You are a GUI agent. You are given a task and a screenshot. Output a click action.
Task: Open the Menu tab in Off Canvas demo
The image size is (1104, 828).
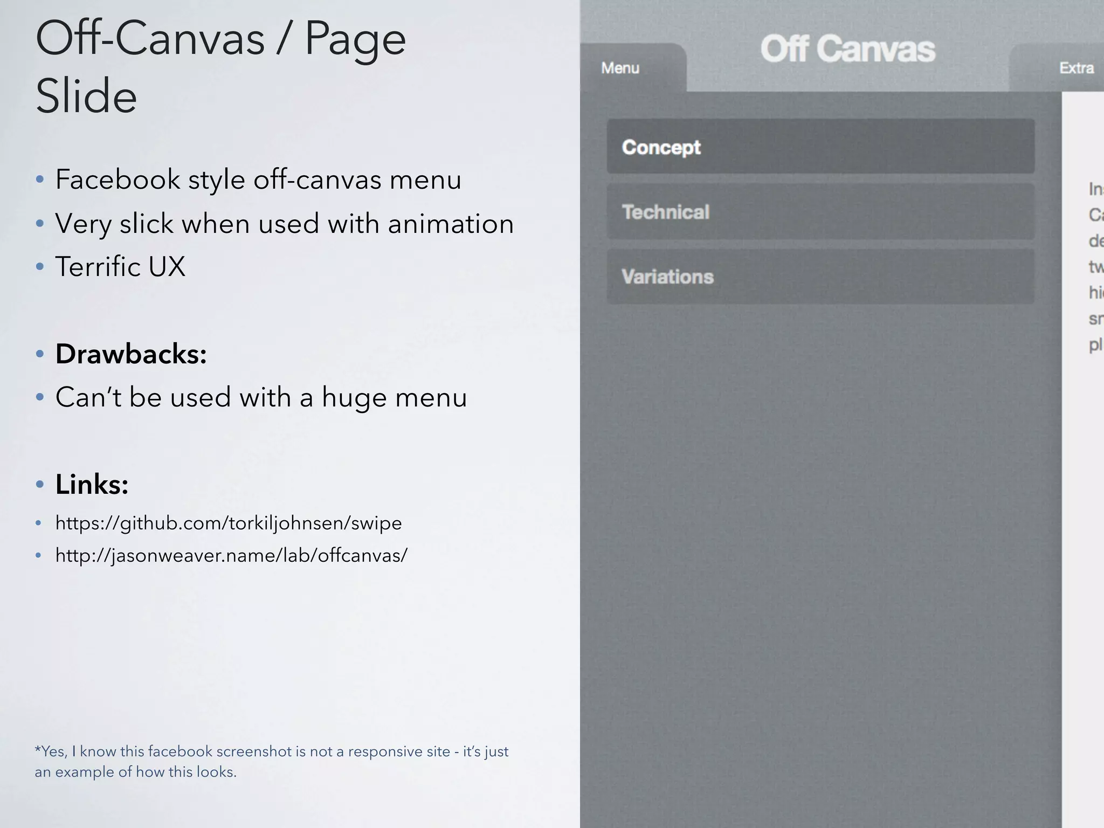click(x=633, y=68)
